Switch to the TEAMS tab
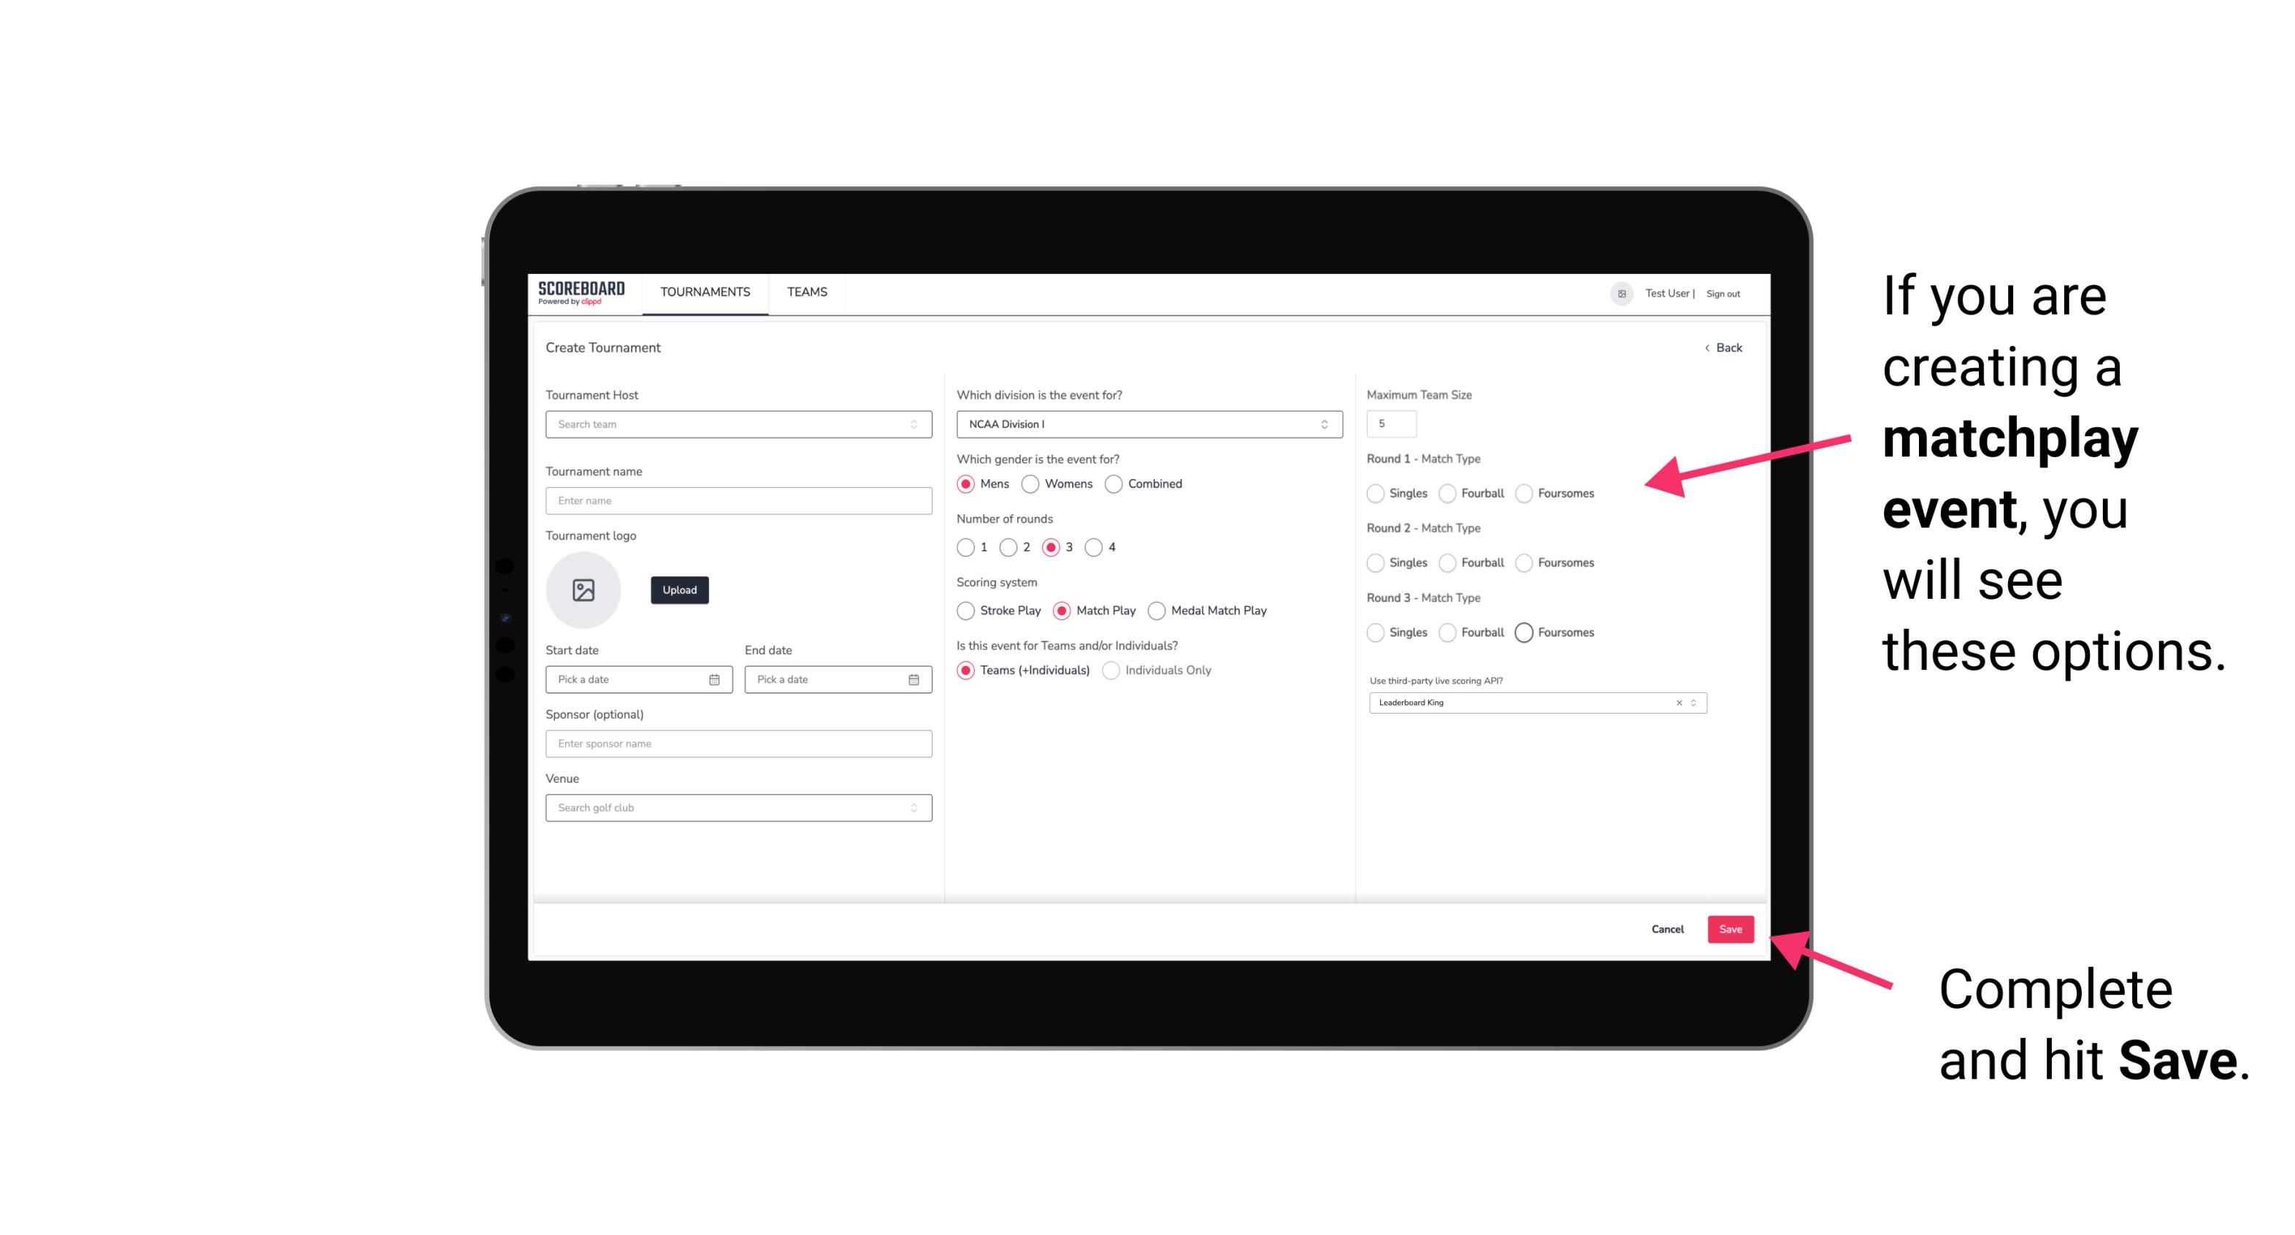Image resolution: width=2295 pixels, height=1235 pixels. [x=805, y=292]
